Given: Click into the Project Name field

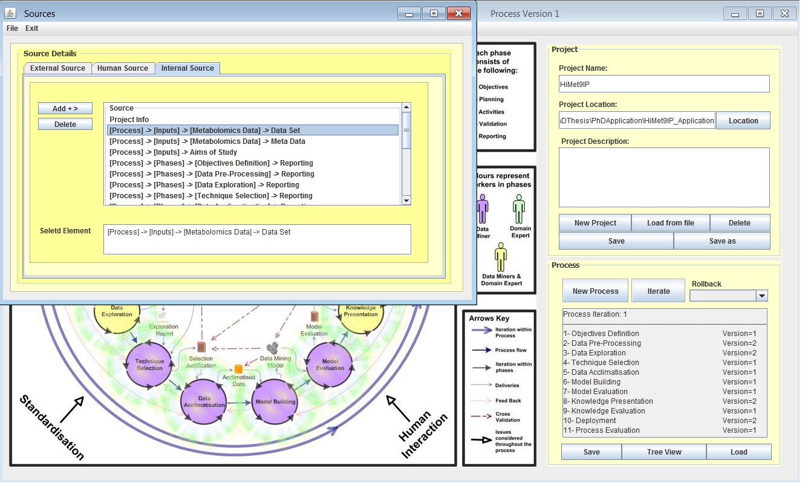Looking at the screenshot, I should tap(663, 84).
